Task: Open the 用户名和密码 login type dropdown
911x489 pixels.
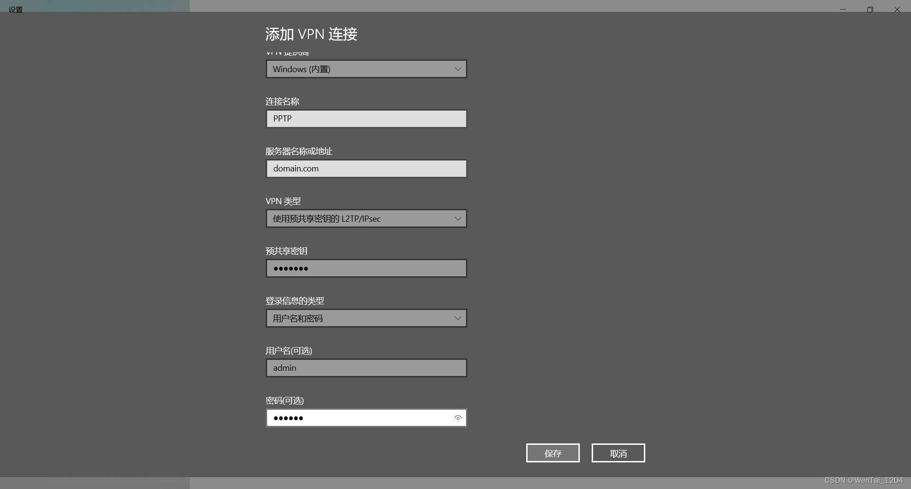Action: [365, 318]
